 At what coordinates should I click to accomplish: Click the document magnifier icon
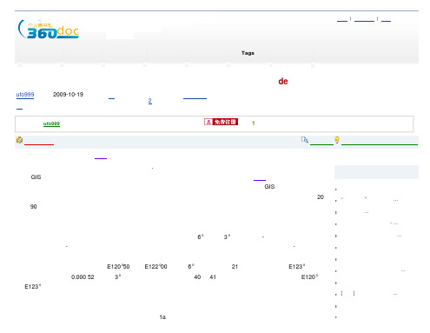(x=304, y=140)
